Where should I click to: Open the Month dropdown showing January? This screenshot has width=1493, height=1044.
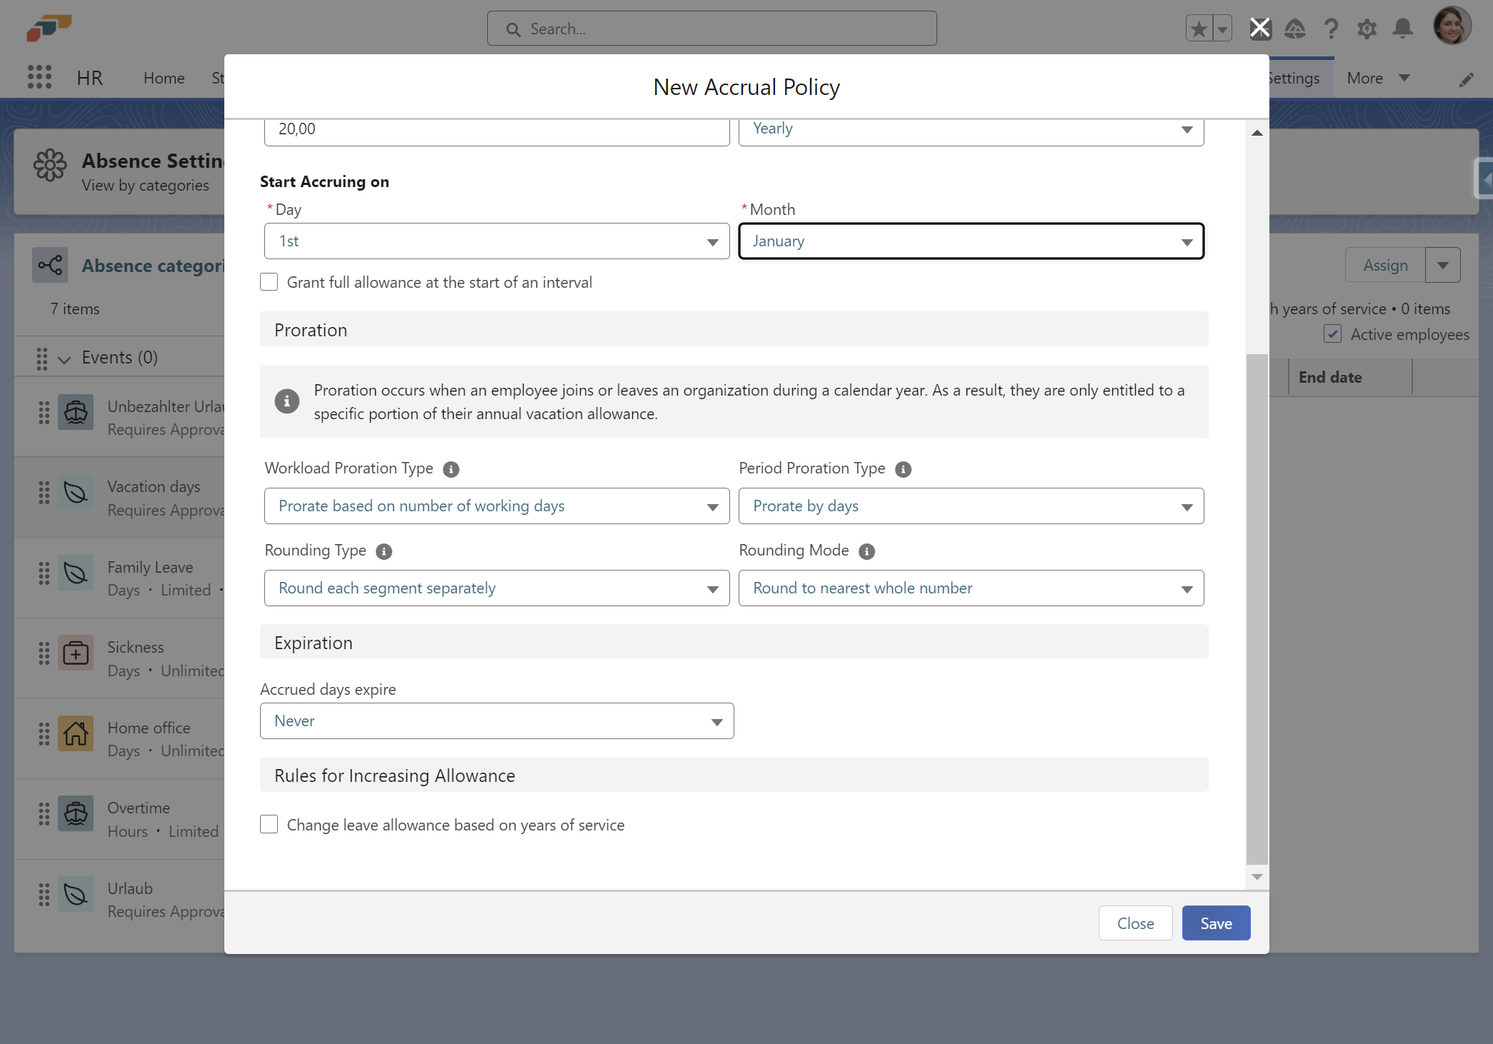pos(971,241)
